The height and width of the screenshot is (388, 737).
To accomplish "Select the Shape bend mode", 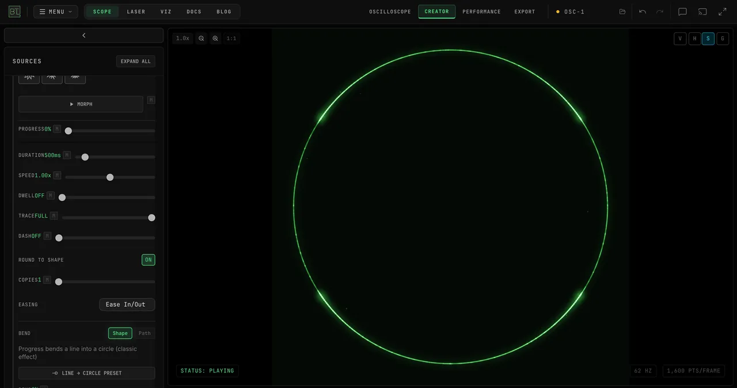I will (x=120, y=333).
